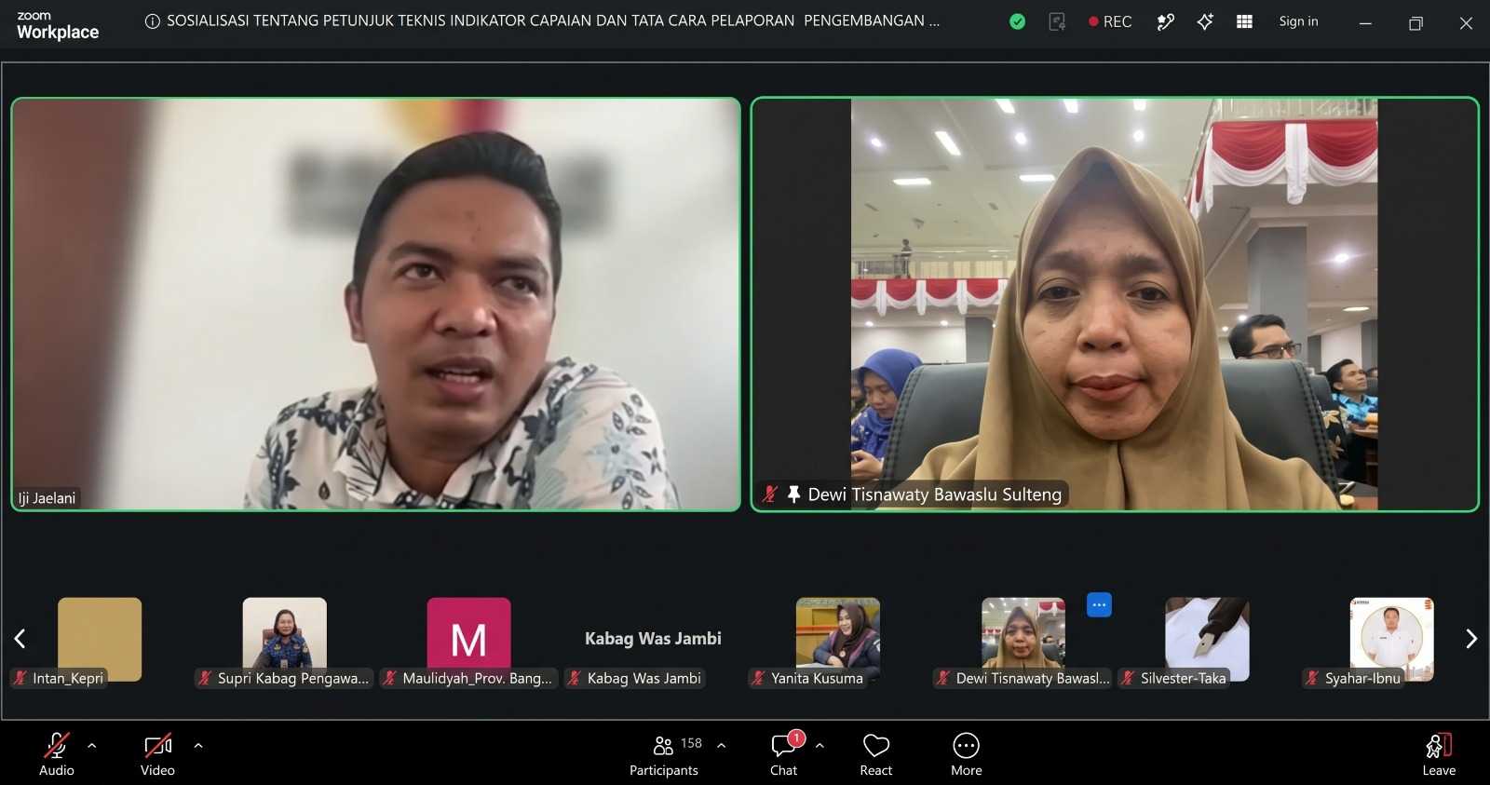Viewport: 1490px width, 785px height.
Task: Select the Kabag Was Jambi participant tile
Action: [653, 640]
